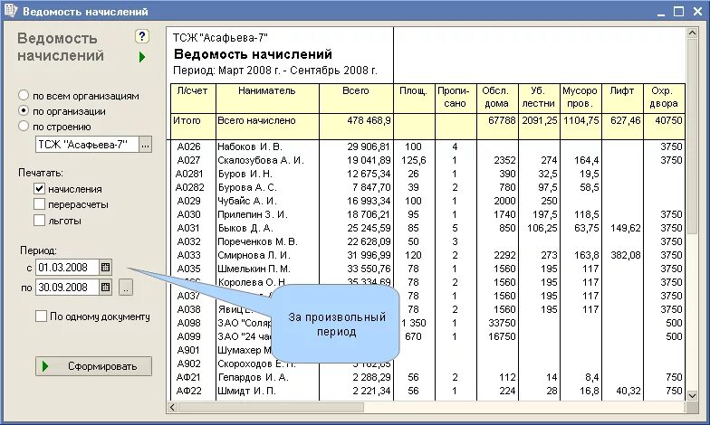Select row Быков Д. А.
This screenshot has height=425, width=710.
427,228
